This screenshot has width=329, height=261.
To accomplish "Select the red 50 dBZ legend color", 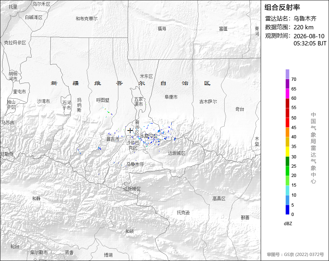I will tap(288, 113).
